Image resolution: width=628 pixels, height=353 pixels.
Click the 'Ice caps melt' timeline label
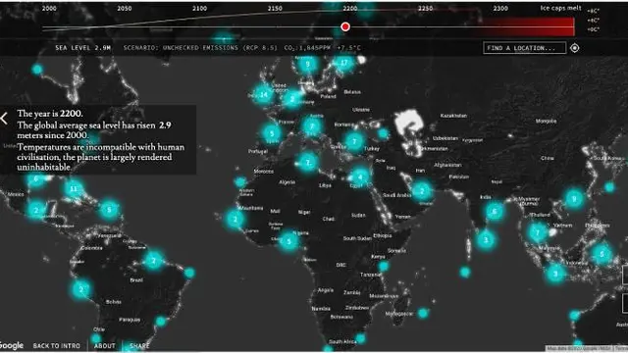click(x=560, y=8)
